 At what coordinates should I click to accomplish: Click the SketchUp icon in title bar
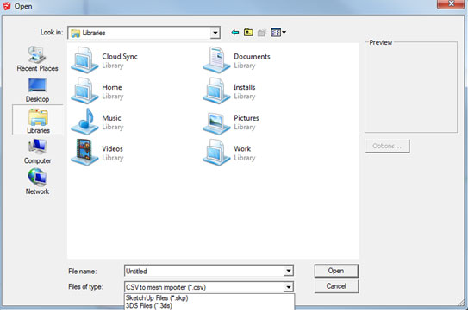click(6, 6)
